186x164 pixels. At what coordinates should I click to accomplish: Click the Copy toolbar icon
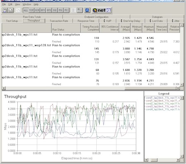(18, 10)
